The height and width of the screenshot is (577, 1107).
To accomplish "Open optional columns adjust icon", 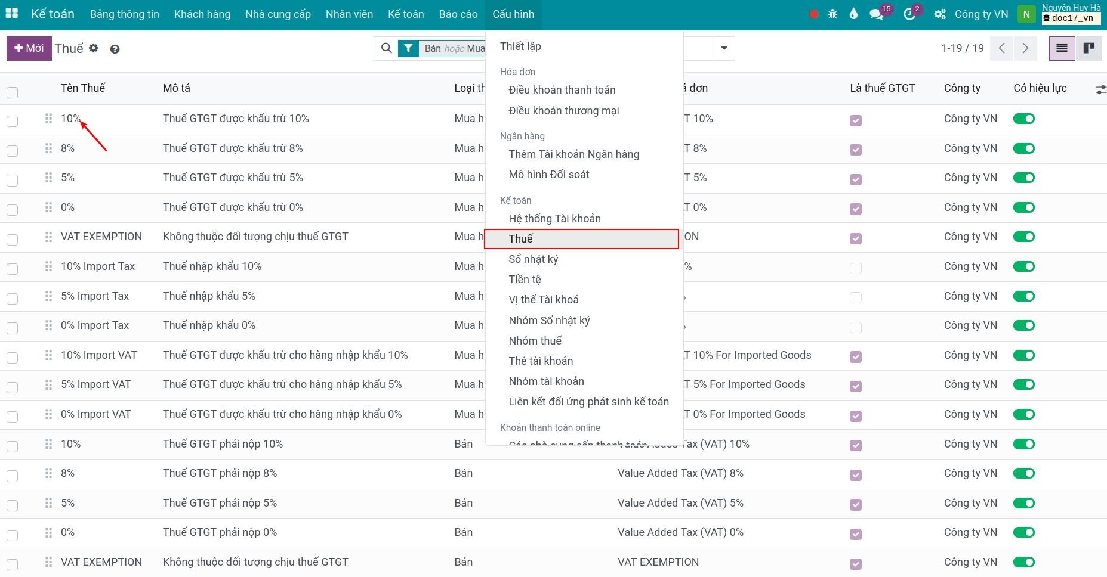I will (1100, 89).
